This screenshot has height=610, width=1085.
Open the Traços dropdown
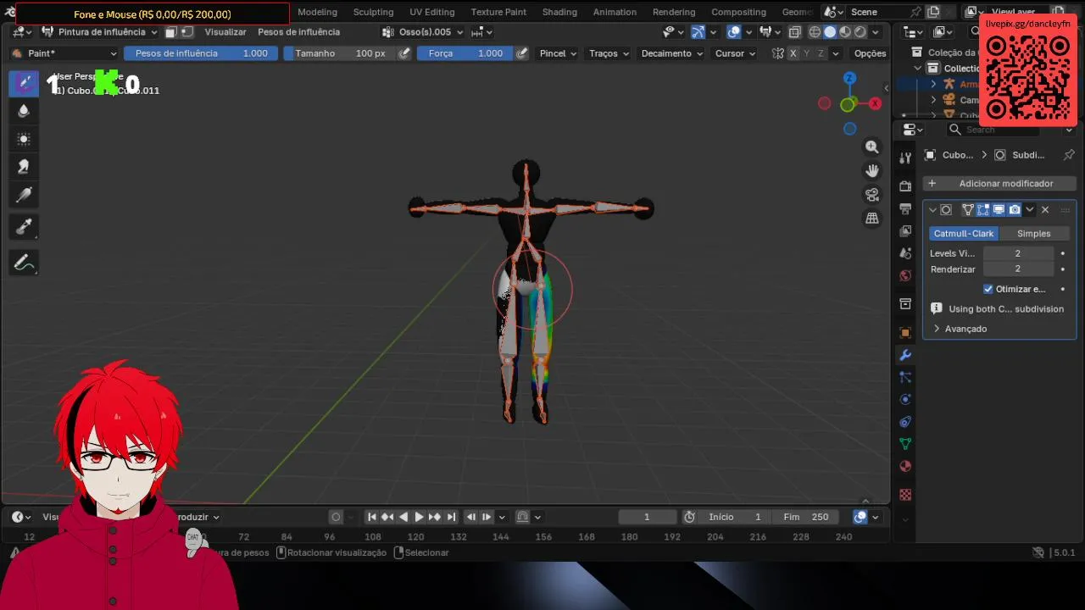point(609,53)
